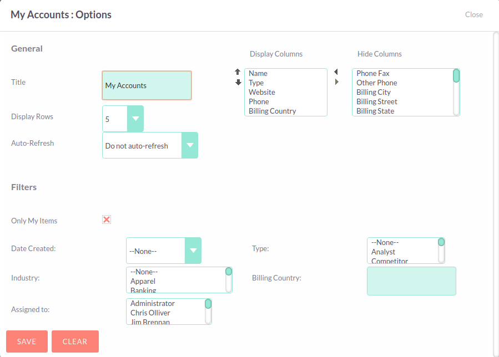The width and height of the screenshot is (499, 357).
Task: Select Apparel in the Industry filter
Action: click(143, 281)
